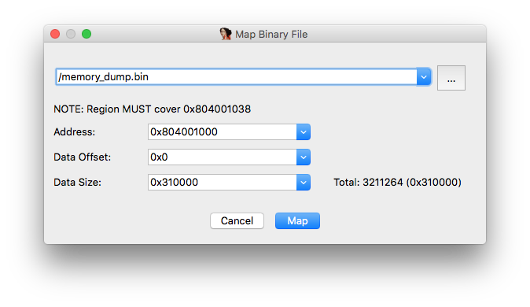Click the application icon in the title bar
Screen dimensions: 530x307
(x=226, y=34)
